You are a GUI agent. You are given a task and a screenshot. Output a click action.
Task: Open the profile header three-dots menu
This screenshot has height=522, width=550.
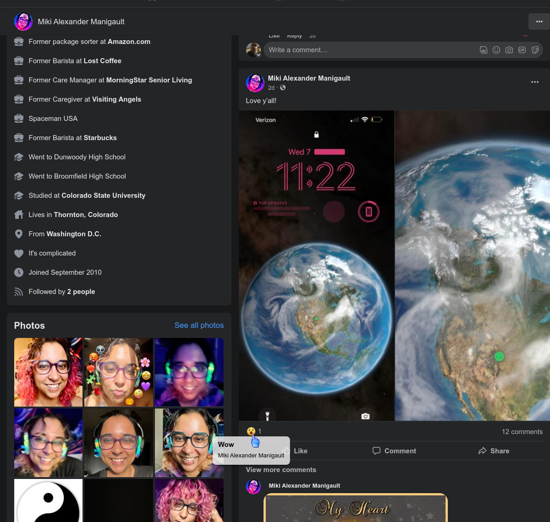539,22
